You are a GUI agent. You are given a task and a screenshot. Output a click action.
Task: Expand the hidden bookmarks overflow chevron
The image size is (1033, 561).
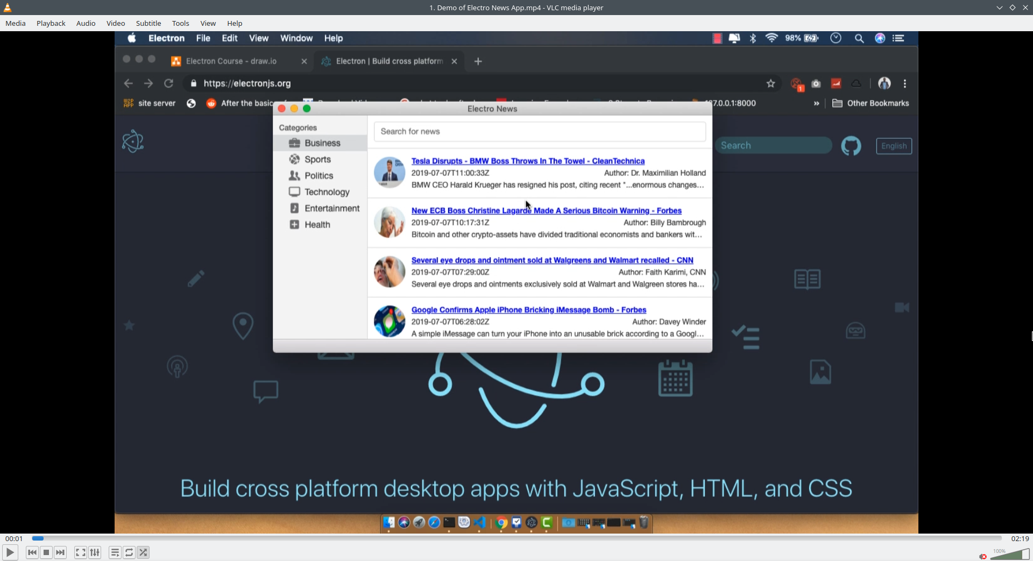pos(816,103)
